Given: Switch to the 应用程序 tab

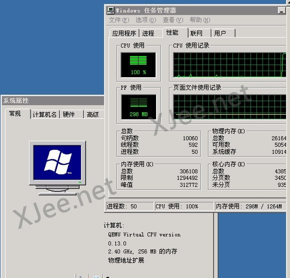Looking at the screenshot, I should (x=124, y=33).
